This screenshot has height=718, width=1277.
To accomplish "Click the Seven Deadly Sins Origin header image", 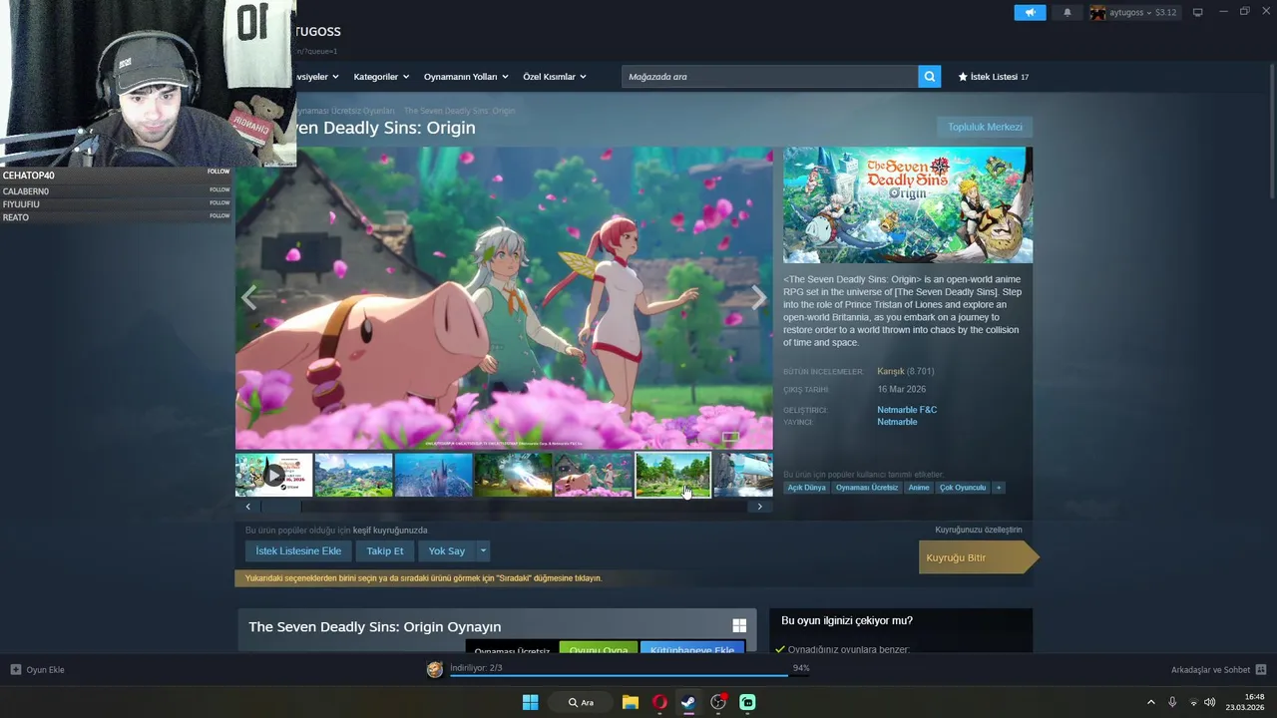I will point(908,205).
